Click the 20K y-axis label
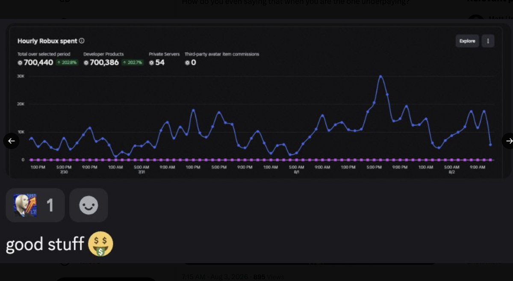Viewport: 513px width, 281px height. click(21, 104)
